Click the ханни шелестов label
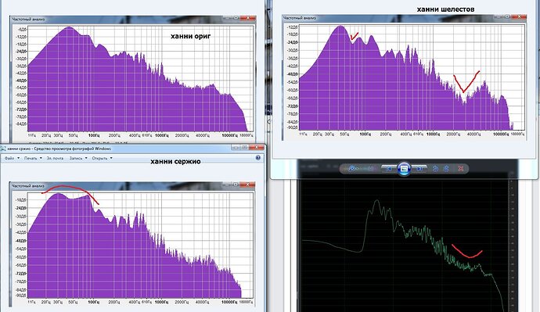The width and height of the screenshot is (540, 312). (x=445, y=9)
